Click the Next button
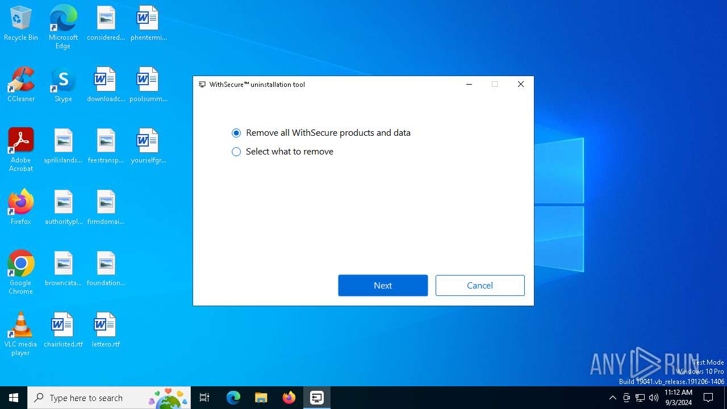This screenshot has width=727, height=409. pos(383,285)
